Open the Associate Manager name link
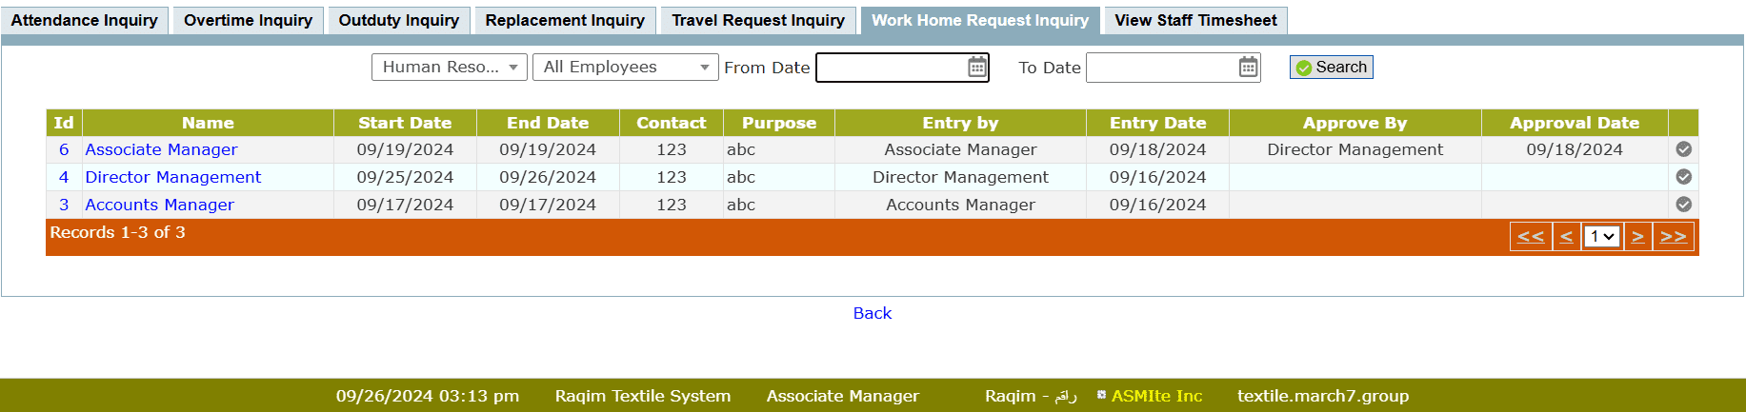Image resolution: width=1746 pixels, height=412 pixels. pyautogui.click(x=161, y=149)
